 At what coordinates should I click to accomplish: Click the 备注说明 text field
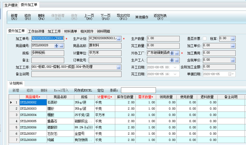[76, 74]
